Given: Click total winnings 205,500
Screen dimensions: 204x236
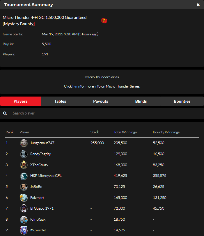Looking at the screenshot, I should [120, 143].
